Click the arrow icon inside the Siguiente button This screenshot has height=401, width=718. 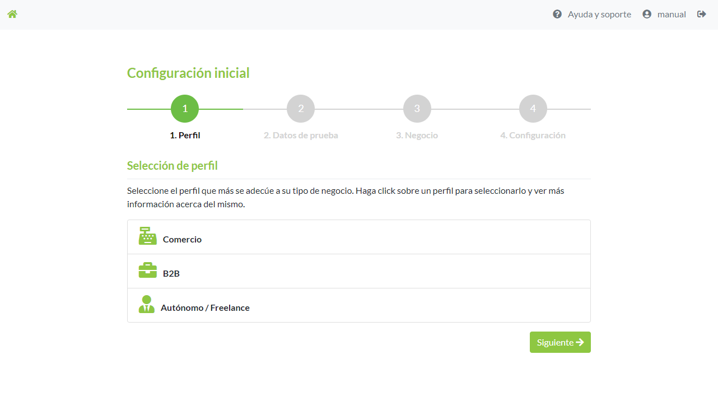579,342
